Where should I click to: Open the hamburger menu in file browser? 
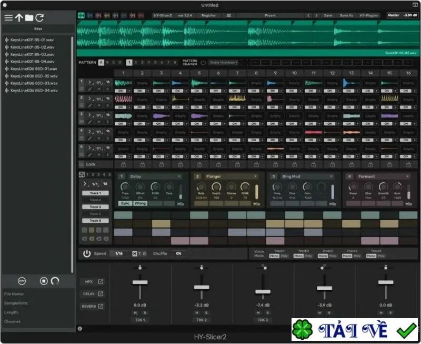[8, 18]
